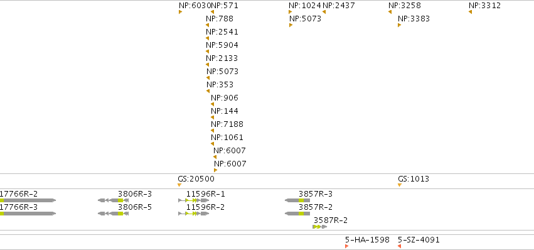Select the 3587R-2 transcript glyph

tap(320, 227)
